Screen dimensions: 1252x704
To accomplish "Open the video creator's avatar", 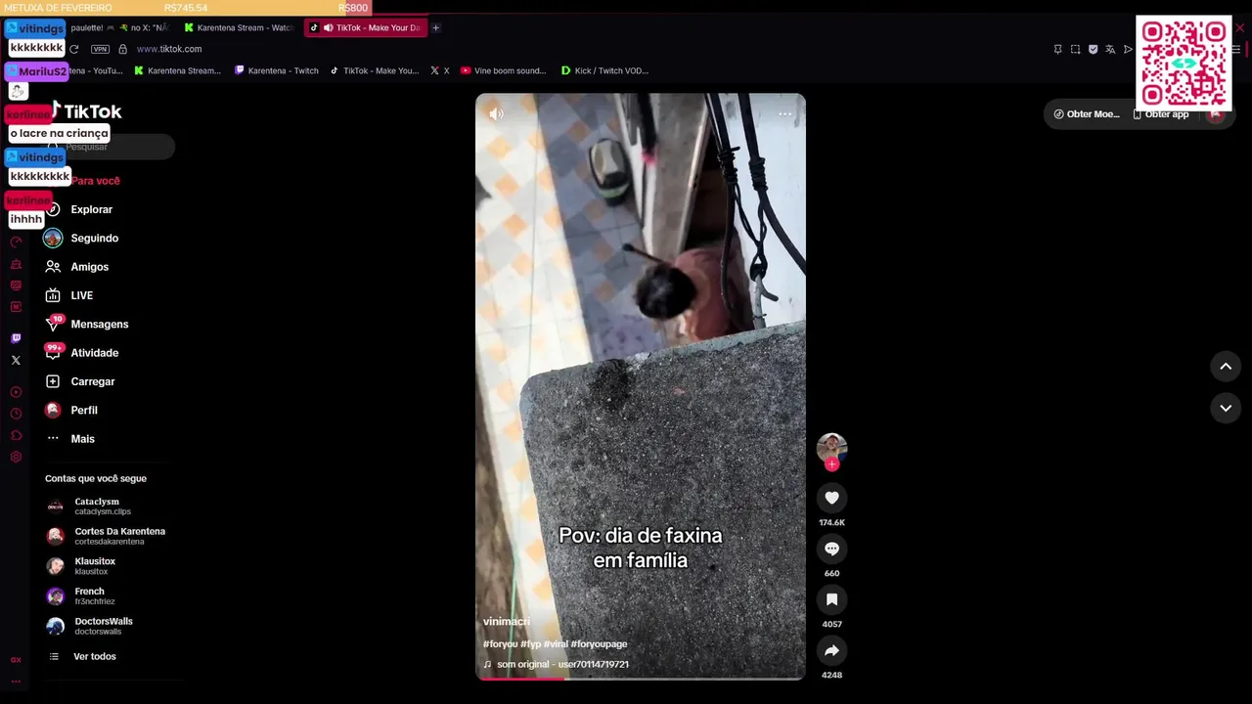I will [x=831, y=448].
